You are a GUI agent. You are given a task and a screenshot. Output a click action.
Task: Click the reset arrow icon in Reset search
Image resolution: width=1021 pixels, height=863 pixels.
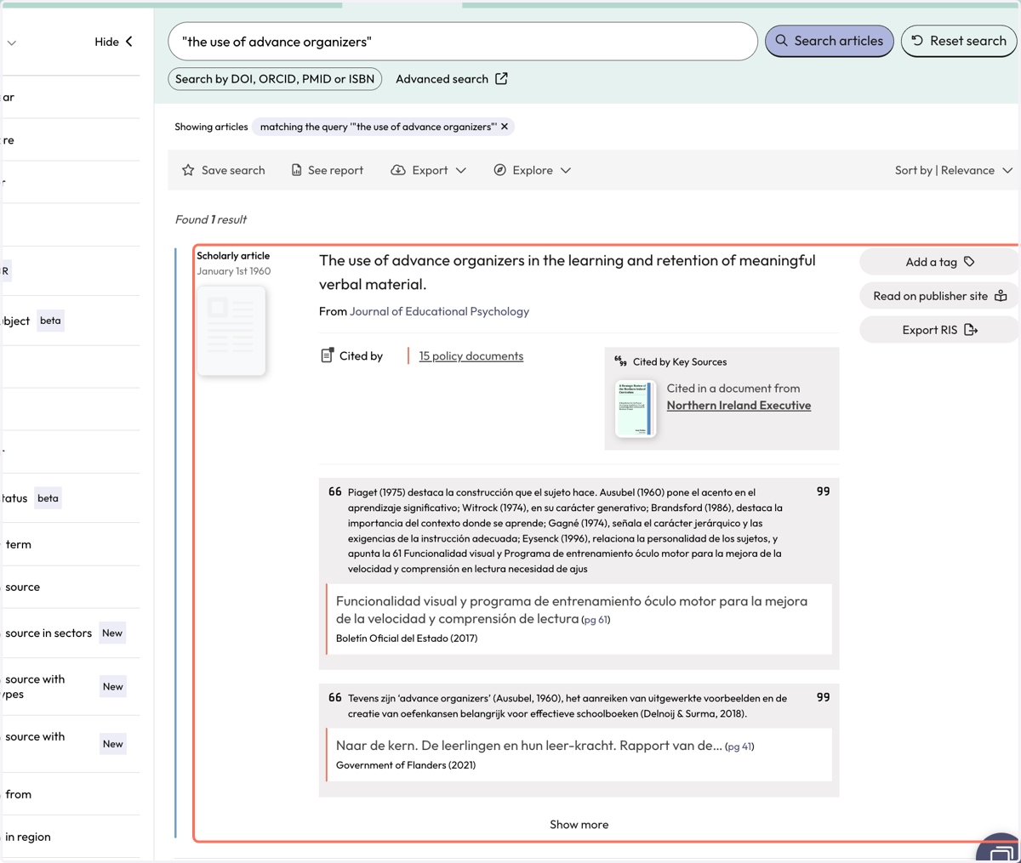pos(917,41)
